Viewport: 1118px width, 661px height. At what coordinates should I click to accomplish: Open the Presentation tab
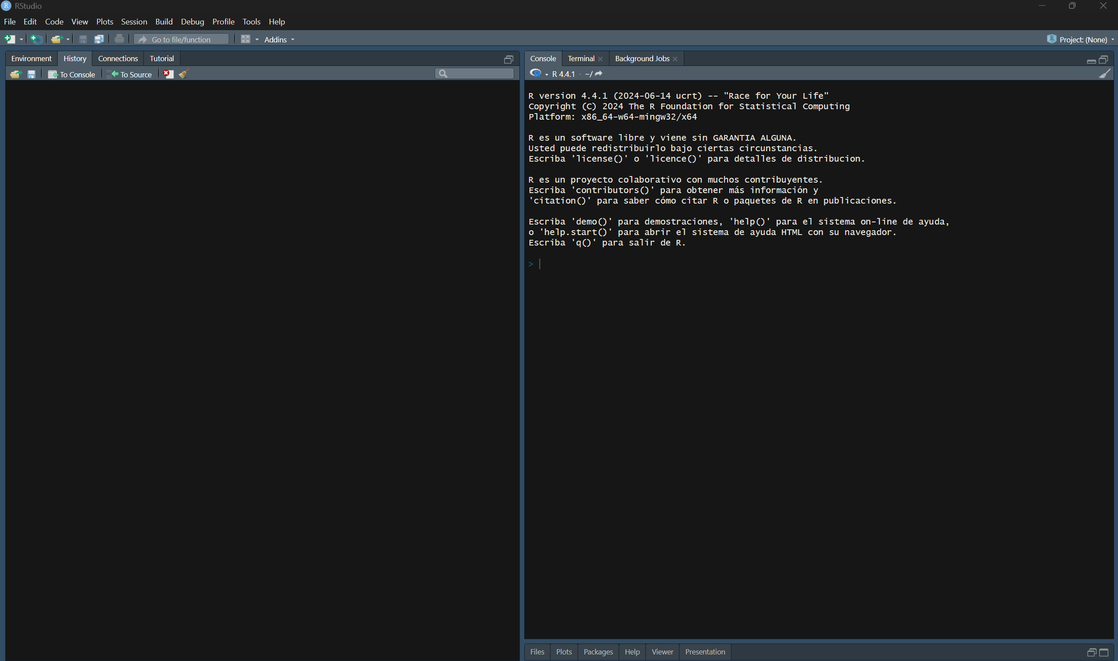(705, 652)
